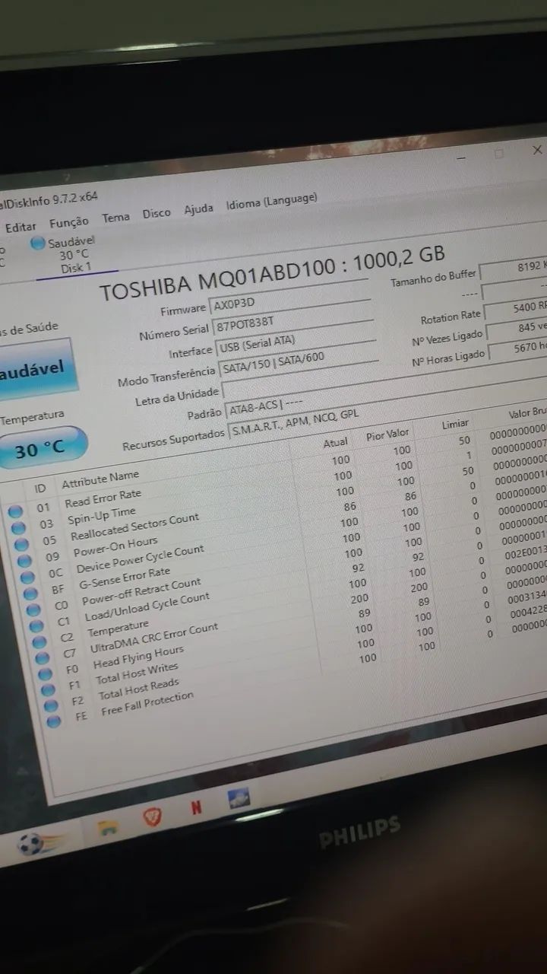This screenshot has height=974, width=547.
Task: Open the Disco menu
Action: tap(157, 214)
